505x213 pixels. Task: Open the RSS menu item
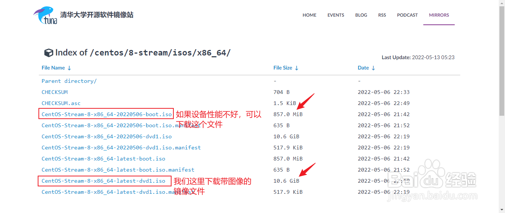click(x=382, y=15)
